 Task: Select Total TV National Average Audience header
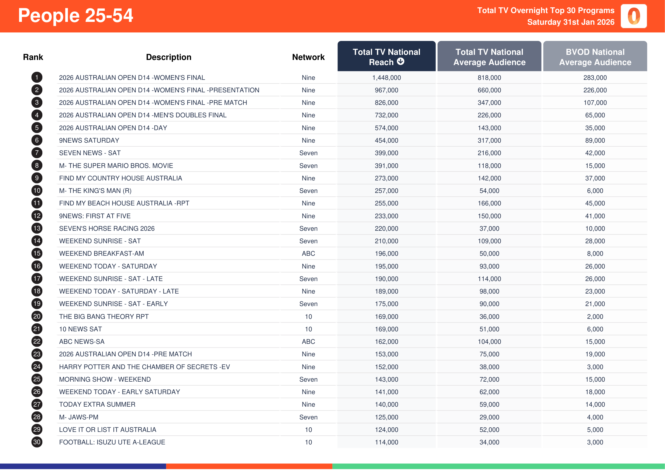point(489,57)
